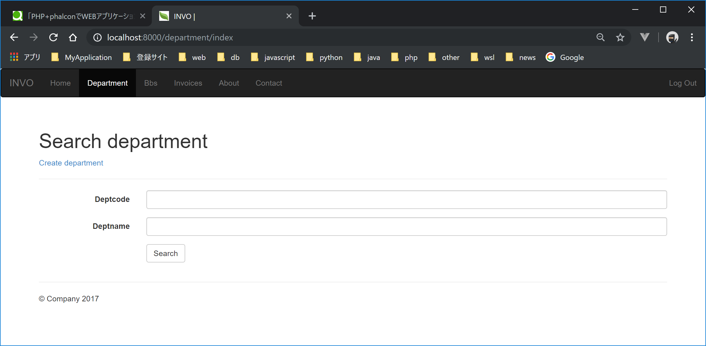Click the zoom magnifier icon in address bar
The image size is (706, 346).
click(x=600, y=37)
